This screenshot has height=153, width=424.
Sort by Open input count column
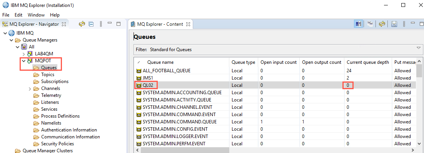(279, 62)
